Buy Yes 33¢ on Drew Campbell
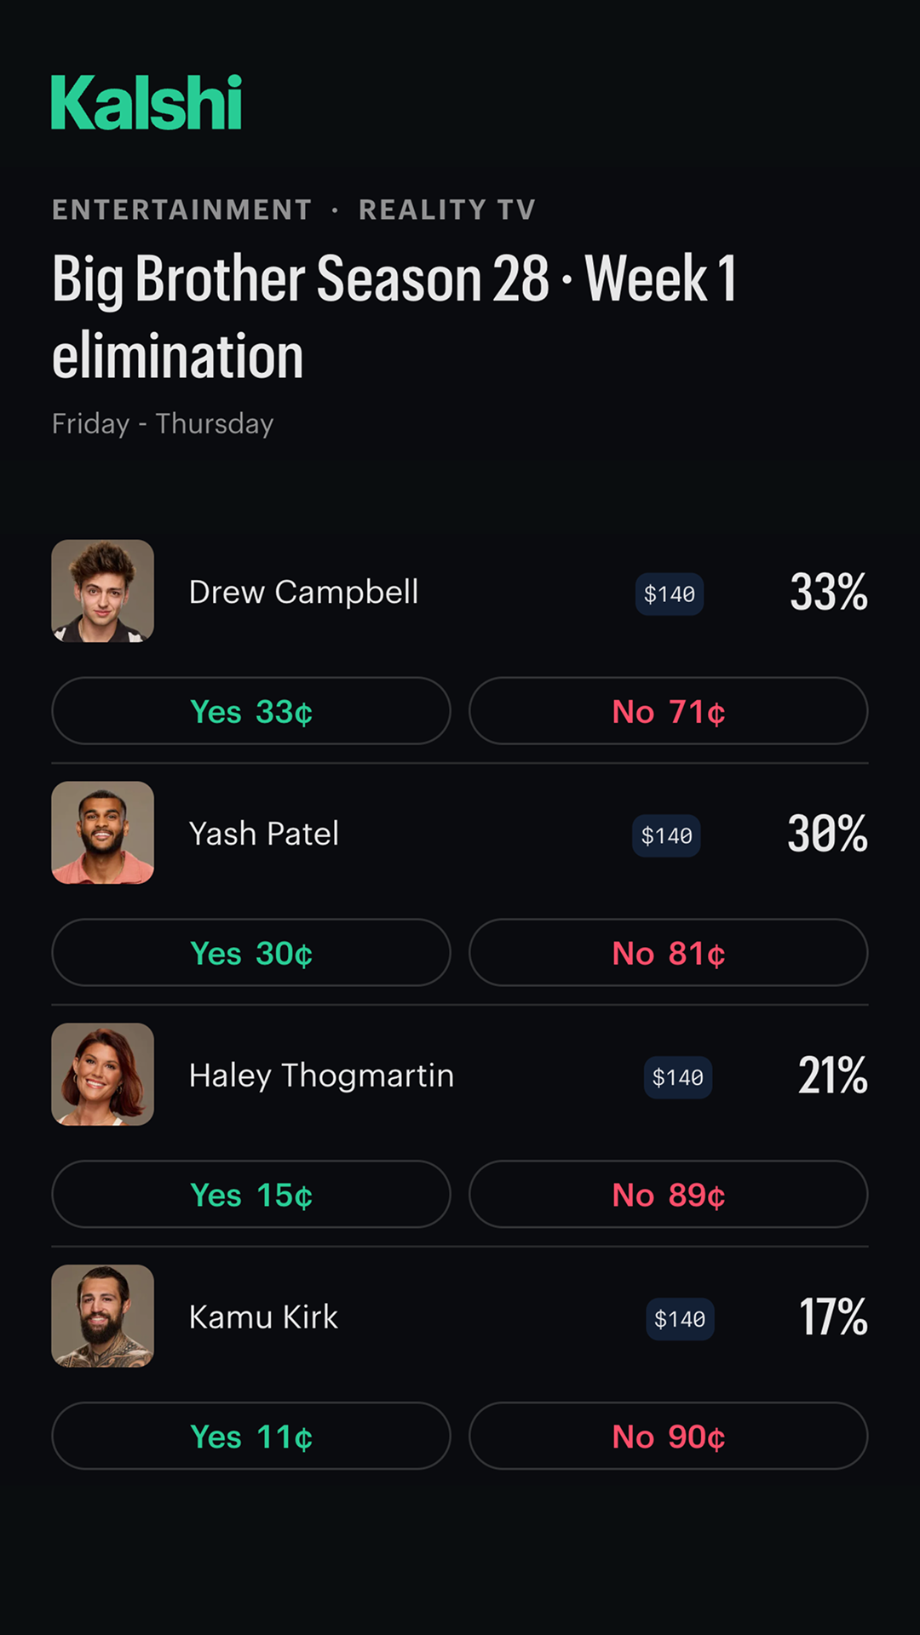 251,711
